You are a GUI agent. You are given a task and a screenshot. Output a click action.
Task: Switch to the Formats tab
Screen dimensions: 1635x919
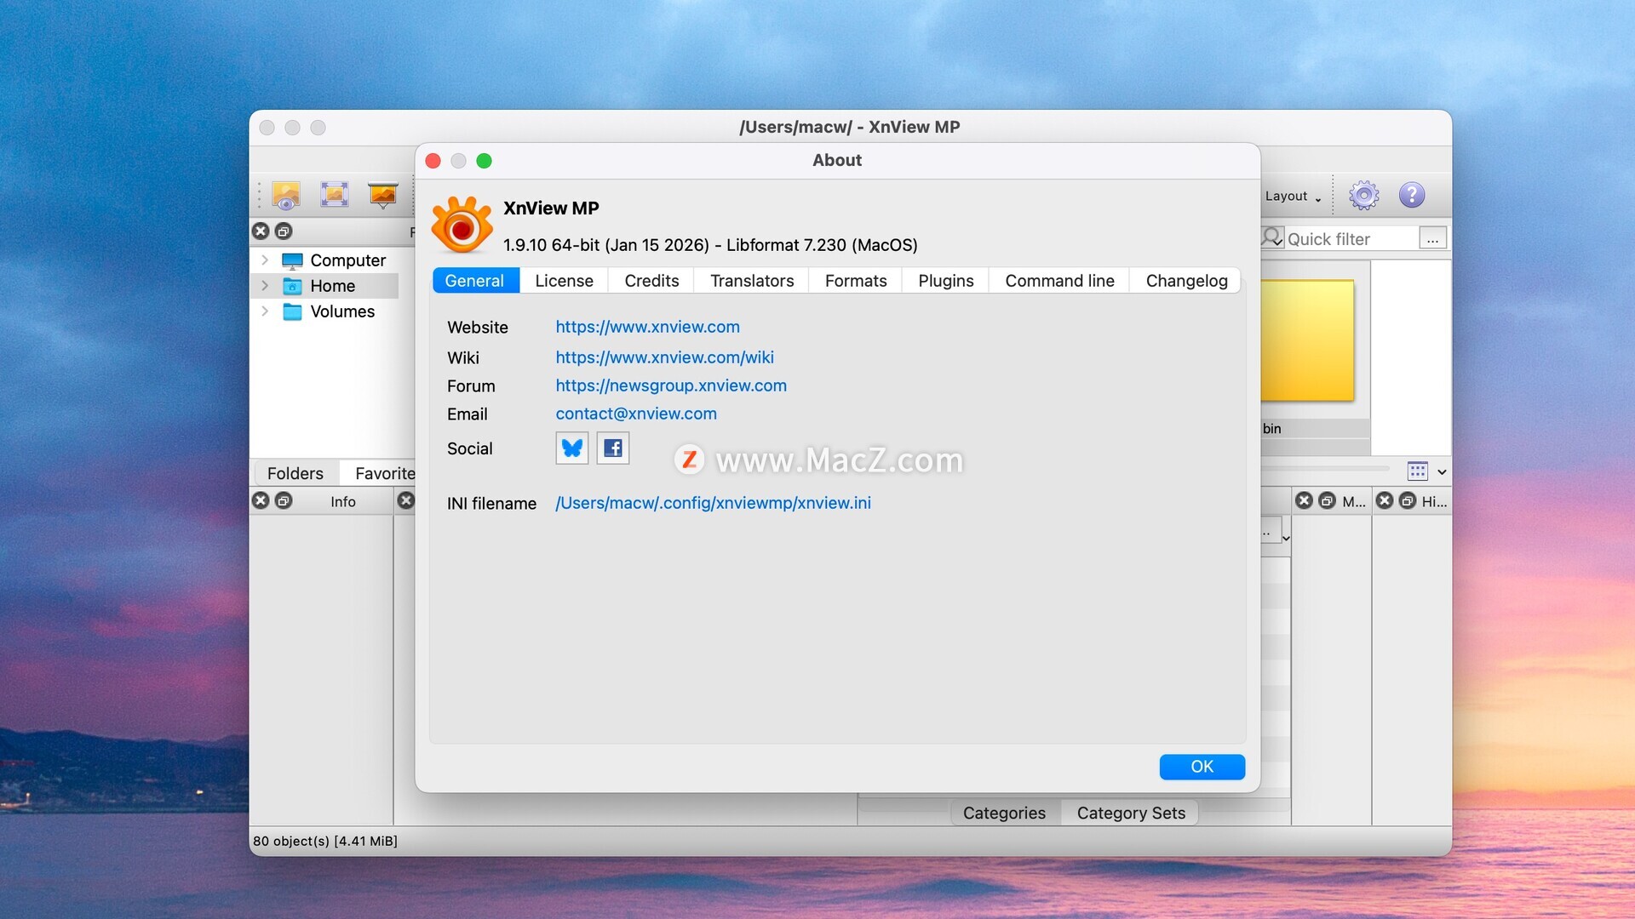click(x=855, y=281)
